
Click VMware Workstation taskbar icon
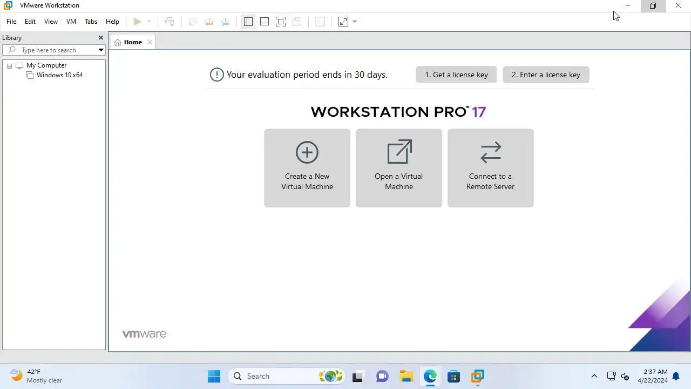(x=477, y=376)
